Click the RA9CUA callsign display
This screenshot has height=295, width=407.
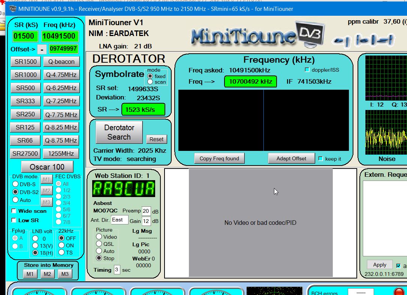click(124, 188)
